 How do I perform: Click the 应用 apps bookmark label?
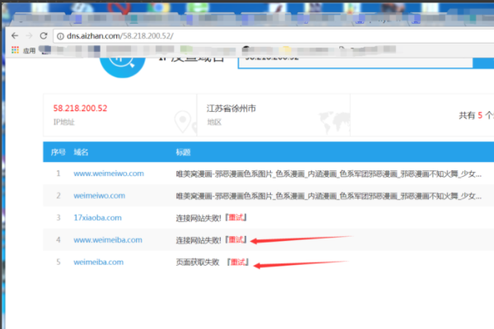tap(30, 50)
